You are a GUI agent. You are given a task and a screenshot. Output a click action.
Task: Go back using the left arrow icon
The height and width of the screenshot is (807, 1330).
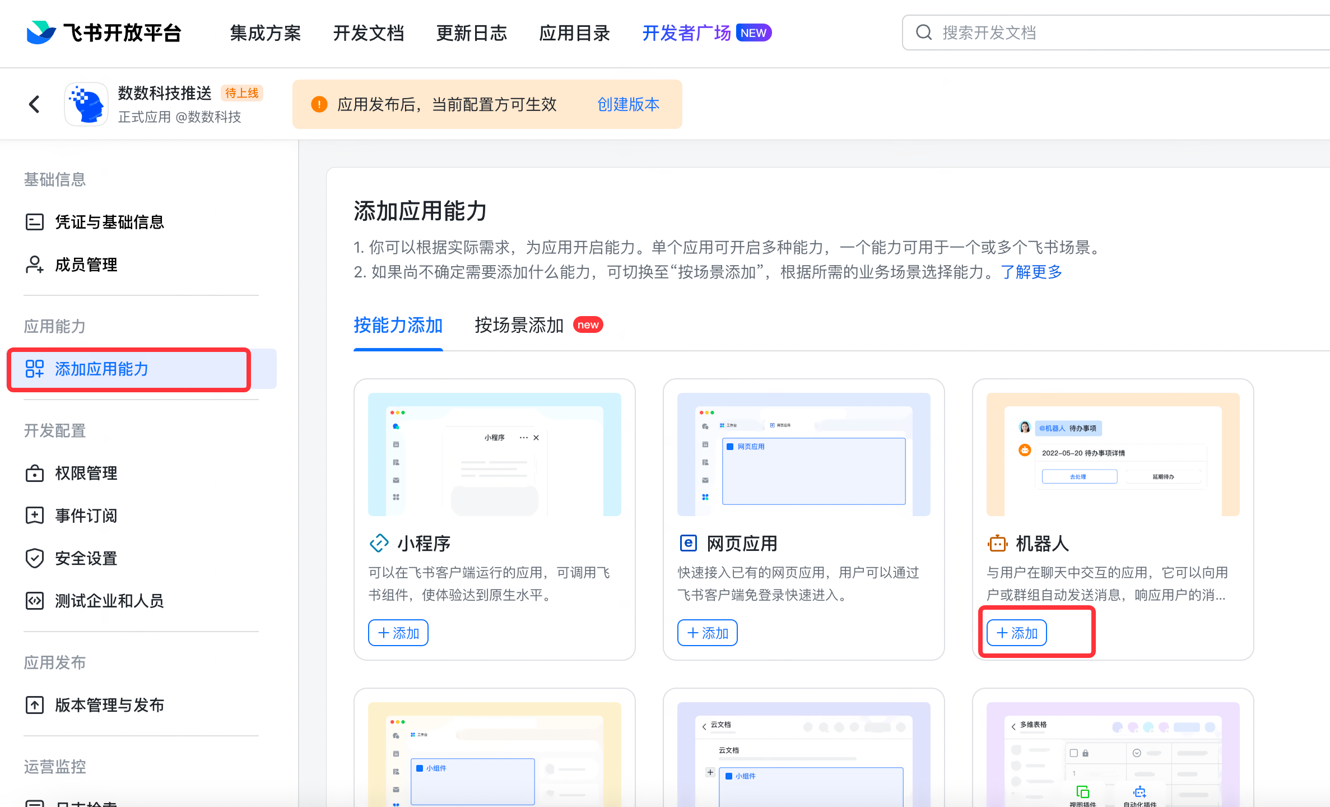pyautogui.click(x=34, y=104)
